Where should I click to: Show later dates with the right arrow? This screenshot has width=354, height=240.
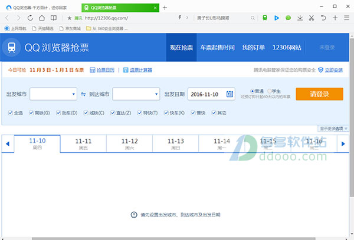pos(343,144)
